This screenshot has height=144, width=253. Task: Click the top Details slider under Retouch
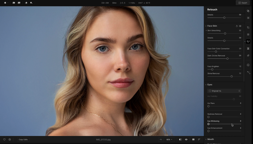point(224,18)
